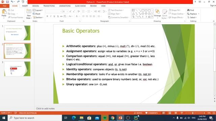Open Chrome from the taskbar
Screen dimensions: 216x121
tap(112, 118)
